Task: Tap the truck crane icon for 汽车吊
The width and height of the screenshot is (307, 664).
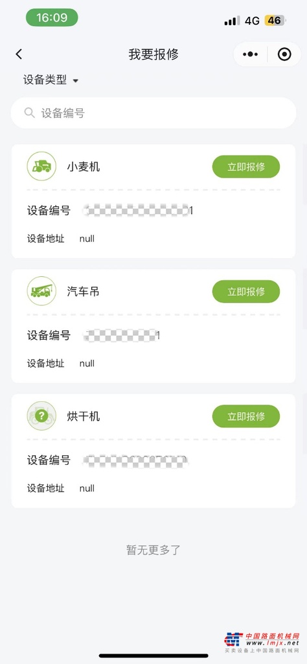Action: [x=41, y=291]
